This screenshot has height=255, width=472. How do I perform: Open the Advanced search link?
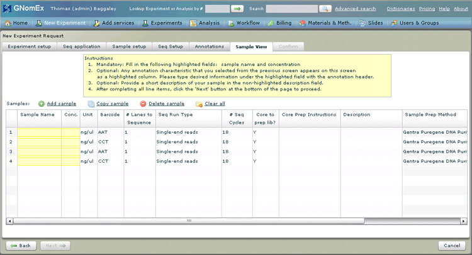pos(356,9)
